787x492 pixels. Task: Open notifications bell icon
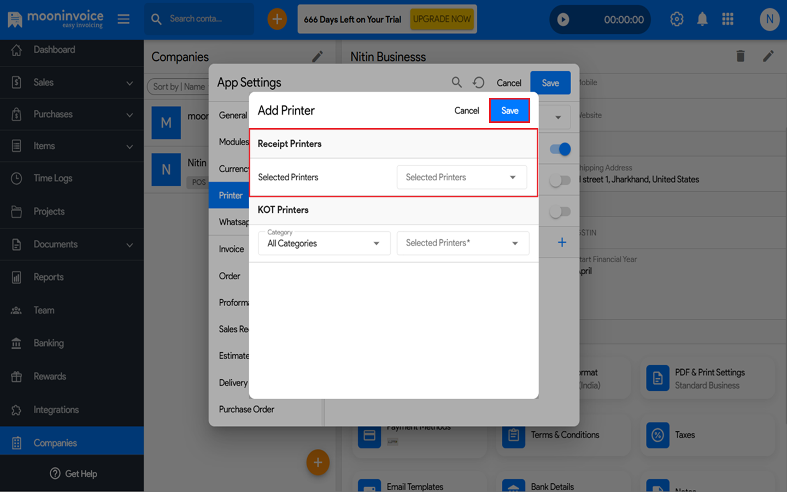click(702, 19)
